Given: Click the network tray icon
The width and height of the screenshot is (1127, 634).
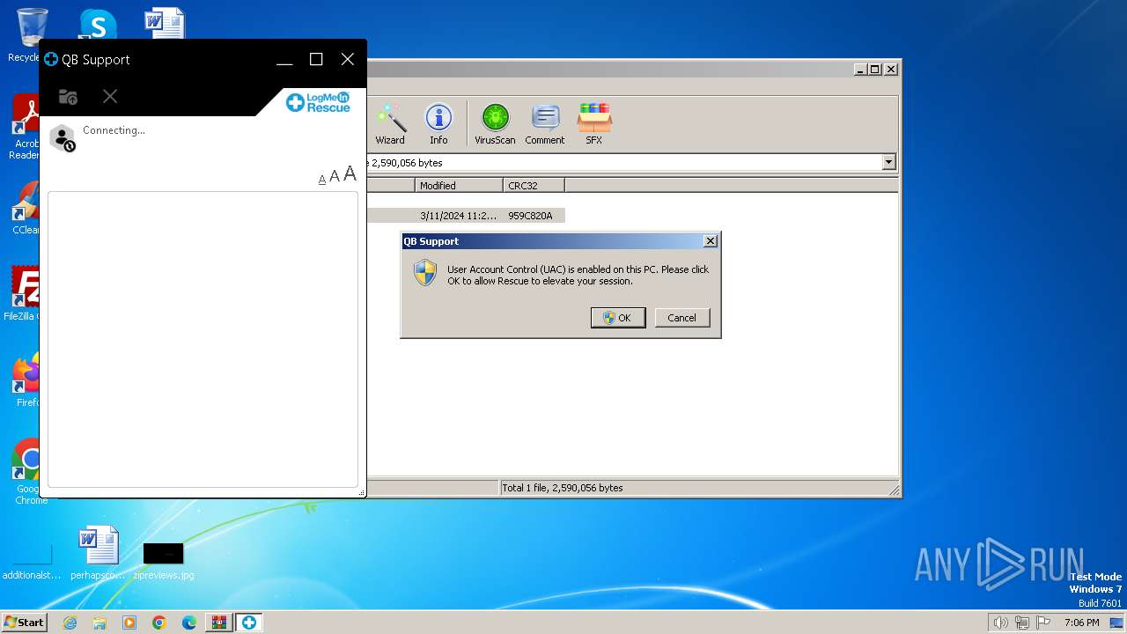Looking at the screenshot, I should click(x=1022, y=623).
